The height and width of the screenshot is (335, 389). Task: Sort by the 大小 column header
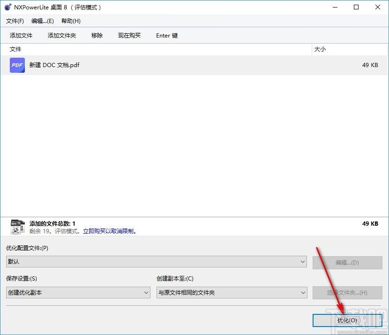tap(350, 49)
